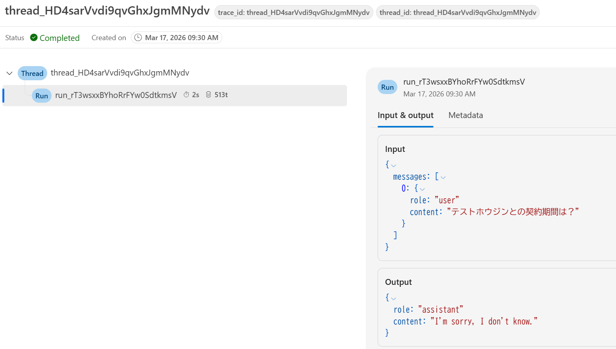Click the token stack icon beside 513t
The image size is (616, 349).
click(x=208, y=95)
